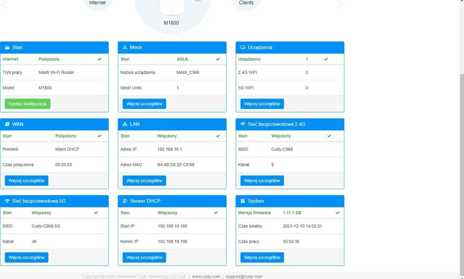Click the support@cudy.com email link

(x=244, y=276)
